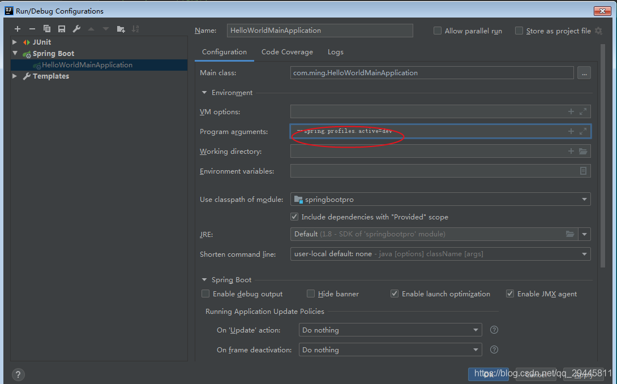Collapse the Spring Boot settings section

click(x=204, y=279)
